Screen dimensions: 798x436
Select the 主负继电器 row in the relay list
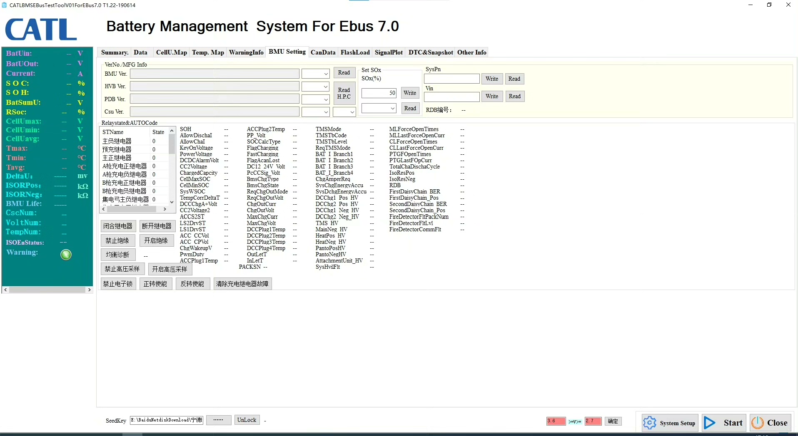(134, 141)
